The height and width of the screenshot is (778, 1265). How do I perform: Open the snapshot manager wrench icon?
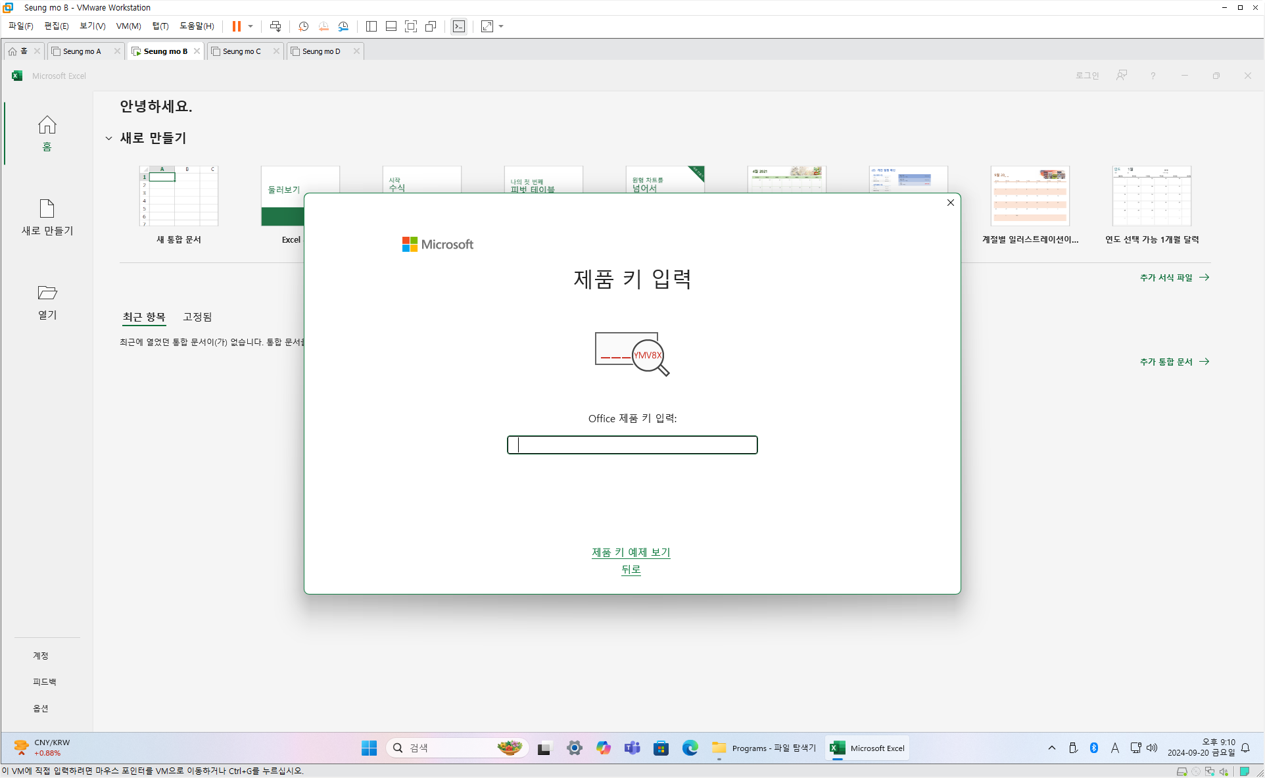click(x=343, y=26)
